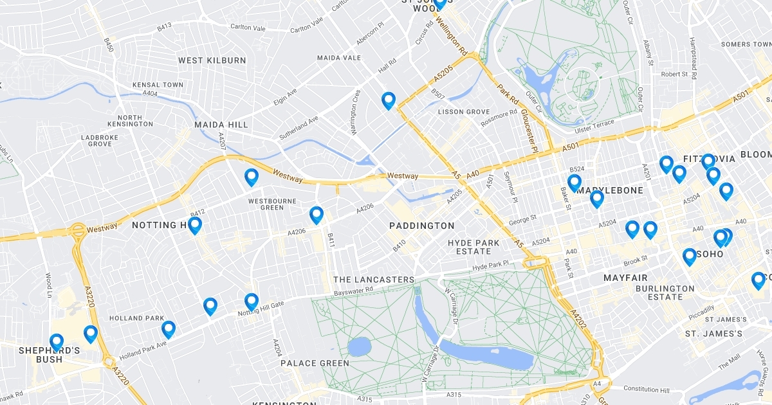Click the Paddington area label
The width and height of the screenshot is (772, 405).
pos(422,226)
